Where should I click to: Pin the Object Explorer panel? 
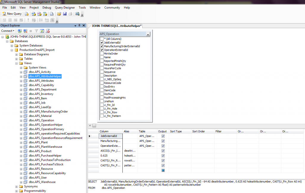tap(80, 26)
